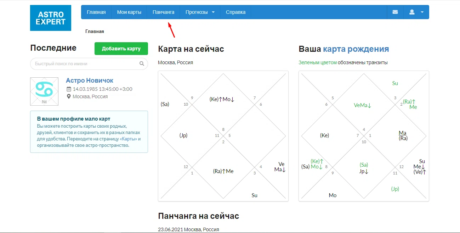
Task: Click the user profile icon
Action: click(x=412, y=12)
